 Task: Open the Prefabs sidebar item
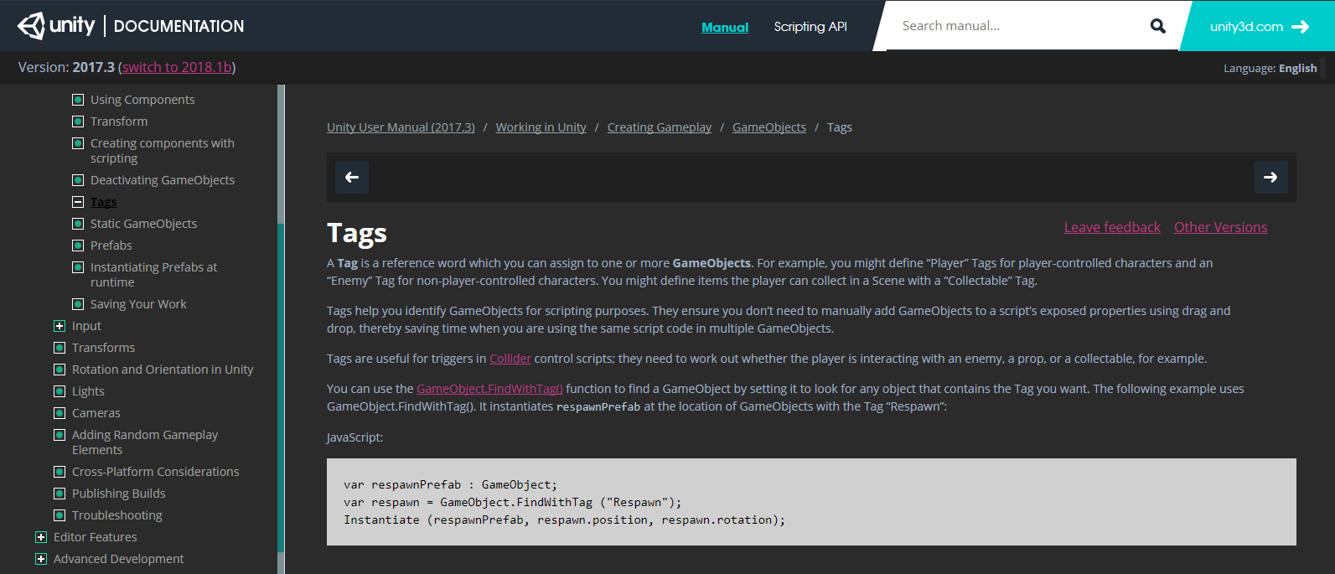[x=111, y=246]
